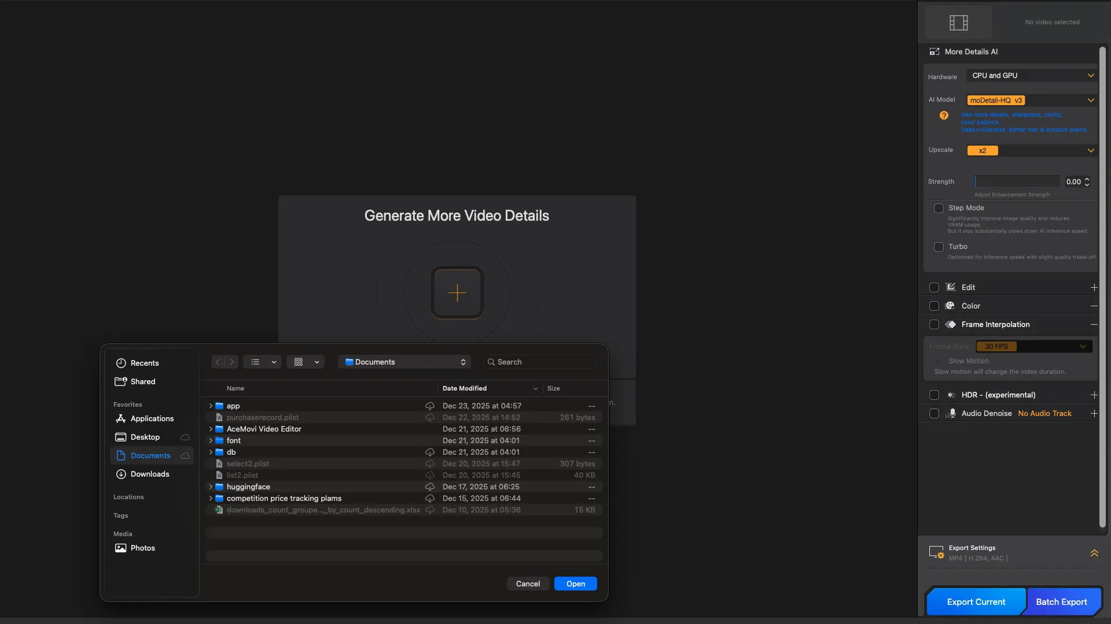Enable the Turbo checkbox
The width and height of the screenshot is (1111, 624).
click(x=939, y=247)
